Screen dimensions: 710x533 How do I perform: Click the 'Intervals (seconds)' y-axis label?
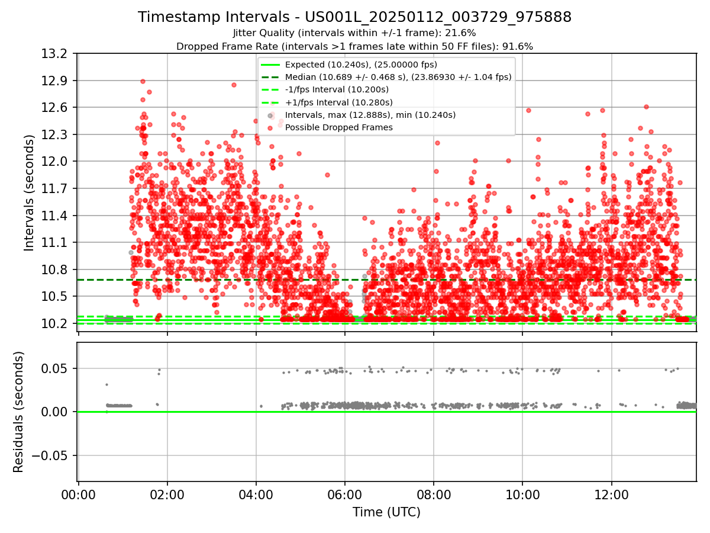click(30, 192)
